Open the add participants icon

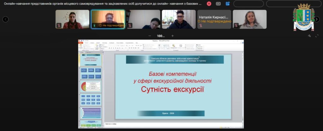[x=228, y=4]
